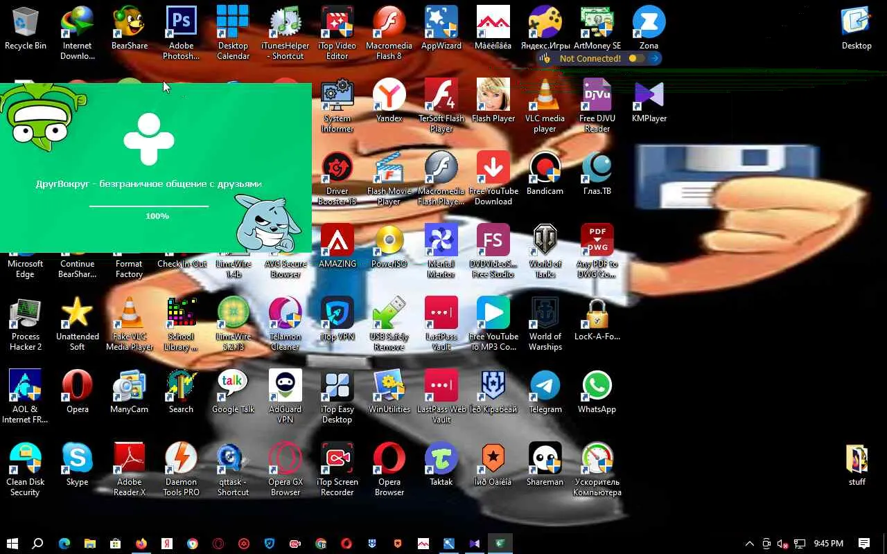
Task: Select the Fake VLC Media Player icon
Action: tap(130, 324)
